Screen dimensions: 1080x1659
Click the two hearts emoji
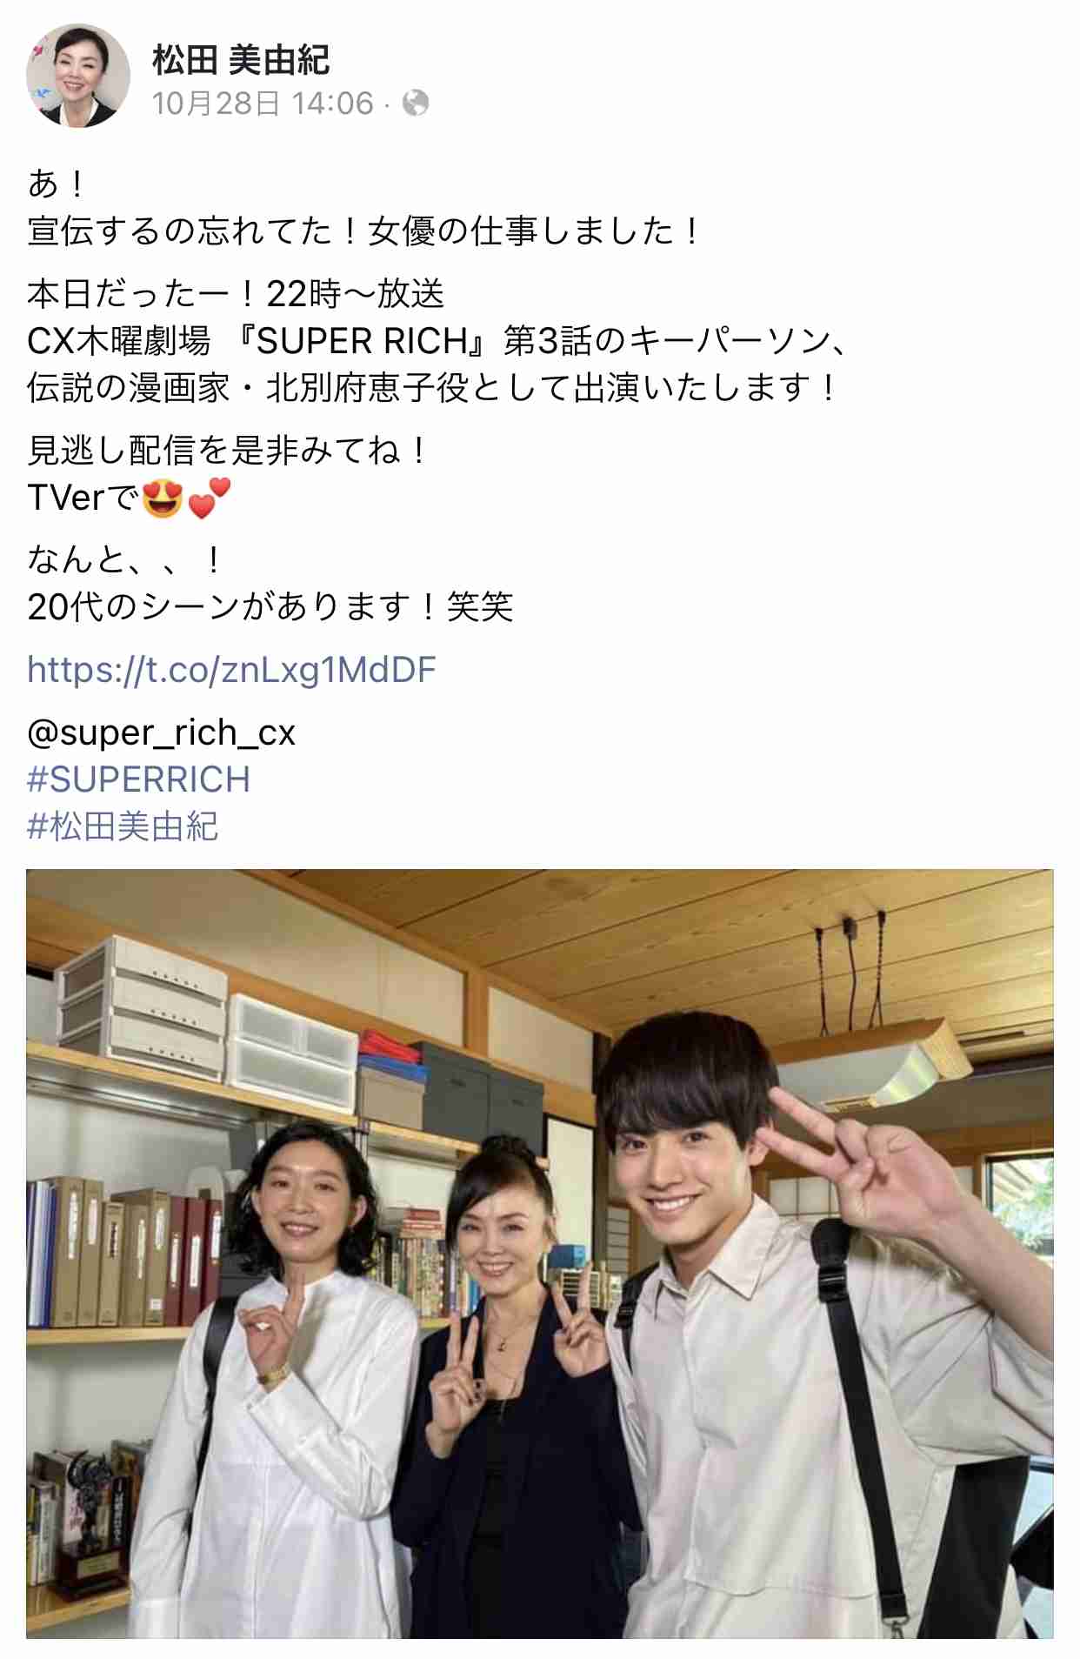point(210,498)
